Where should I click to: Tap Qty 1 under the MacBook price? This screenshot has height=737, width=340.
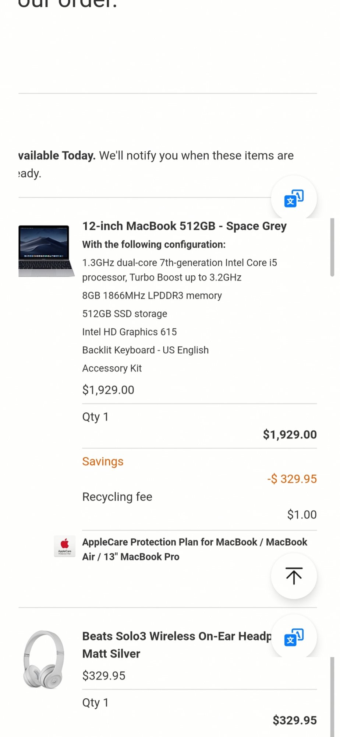95,417
